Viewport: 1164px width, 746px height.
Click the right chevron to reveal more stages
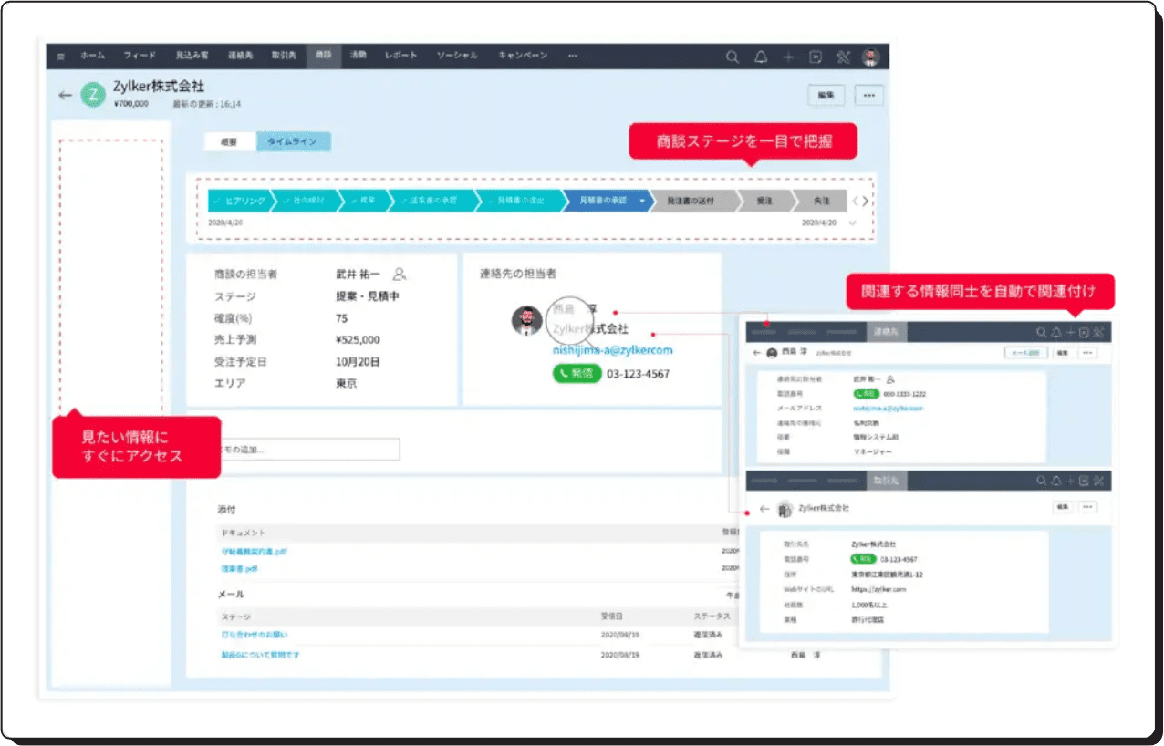click(867, 201)
